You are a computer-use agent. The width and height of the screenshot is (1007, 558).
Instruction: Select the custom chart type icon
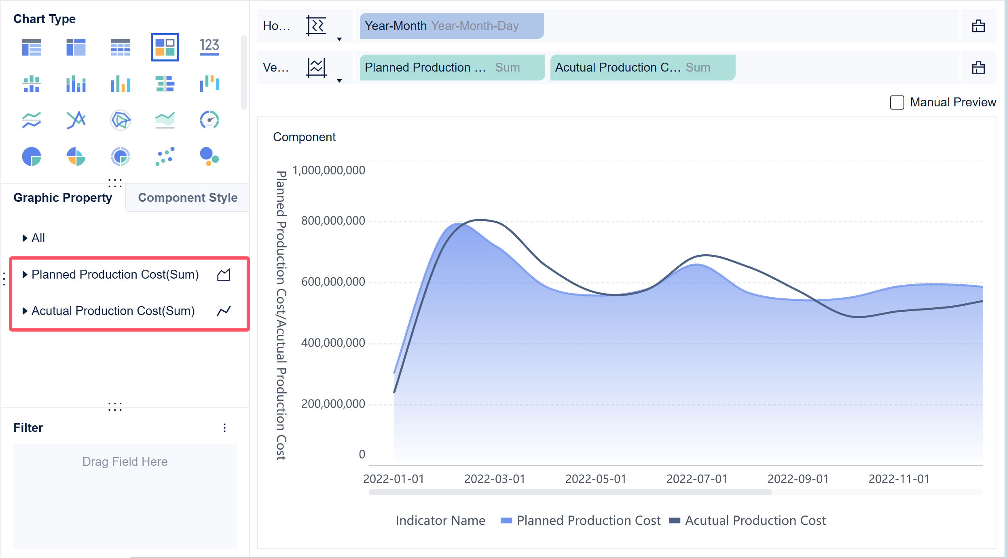(x=165, y=47)
